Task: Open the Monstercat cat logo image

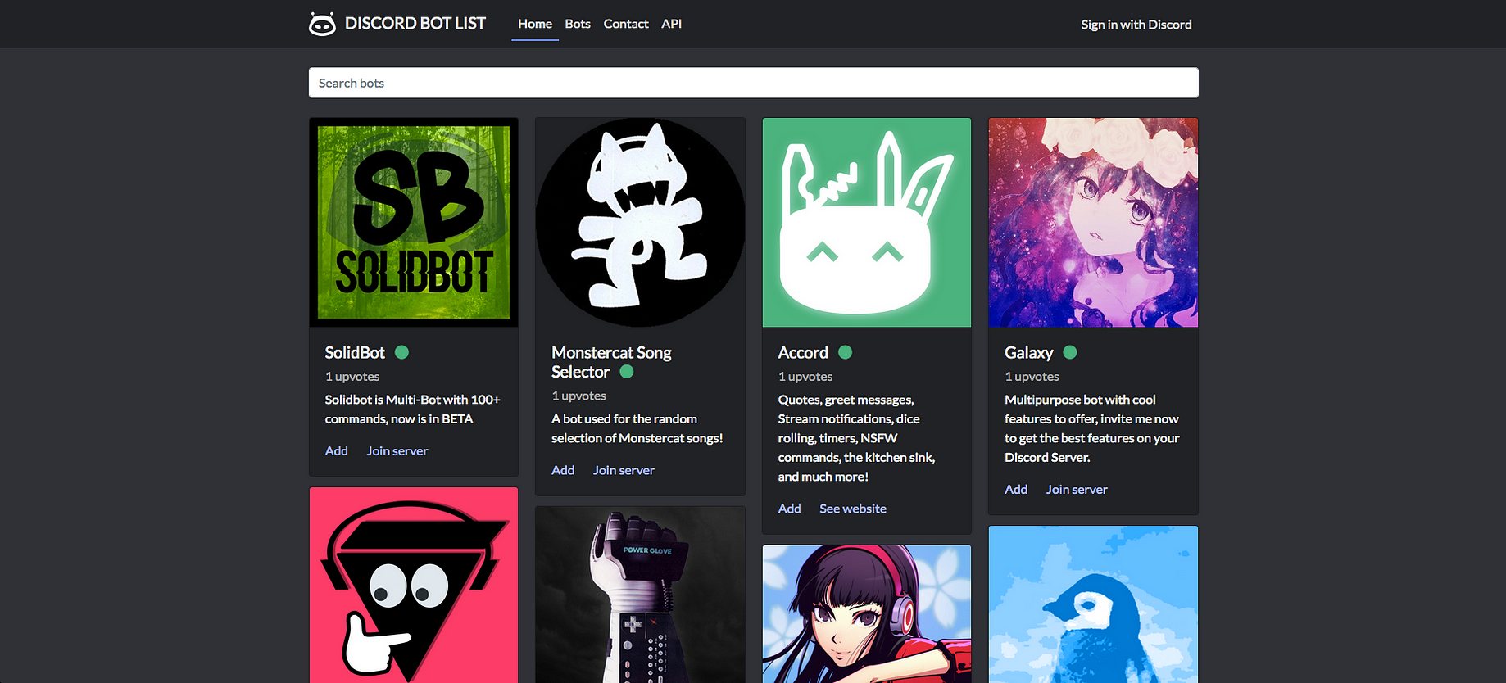Action: point(640,223)
